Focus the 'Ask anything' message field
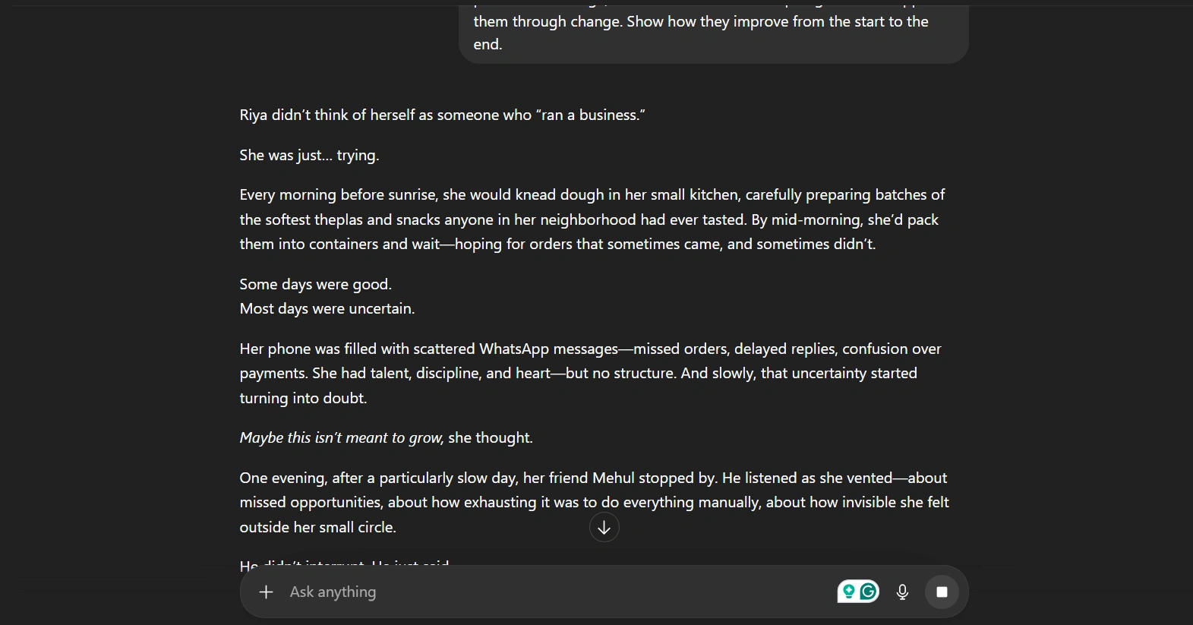Screen dimensions: 1193x625 pos(532,592)
